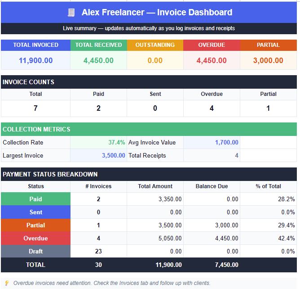Click the 'Total Receipts' label
This screenshot has height=289, width=300.
pos(147,155)
